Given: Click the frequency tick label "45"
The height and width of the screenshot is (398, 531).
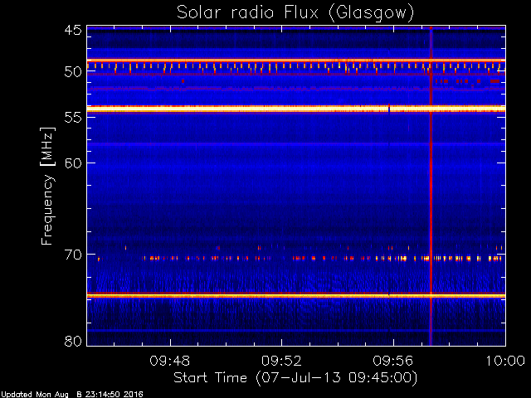Looking at the screenshot, I should [x=73, y=31].
